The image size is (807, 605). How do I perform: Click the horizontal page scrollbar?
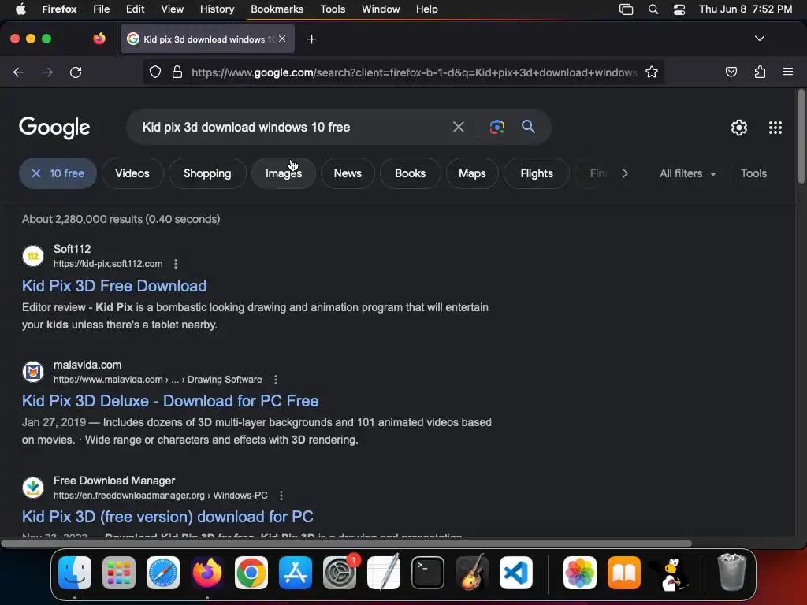click(x=346, y=544)
